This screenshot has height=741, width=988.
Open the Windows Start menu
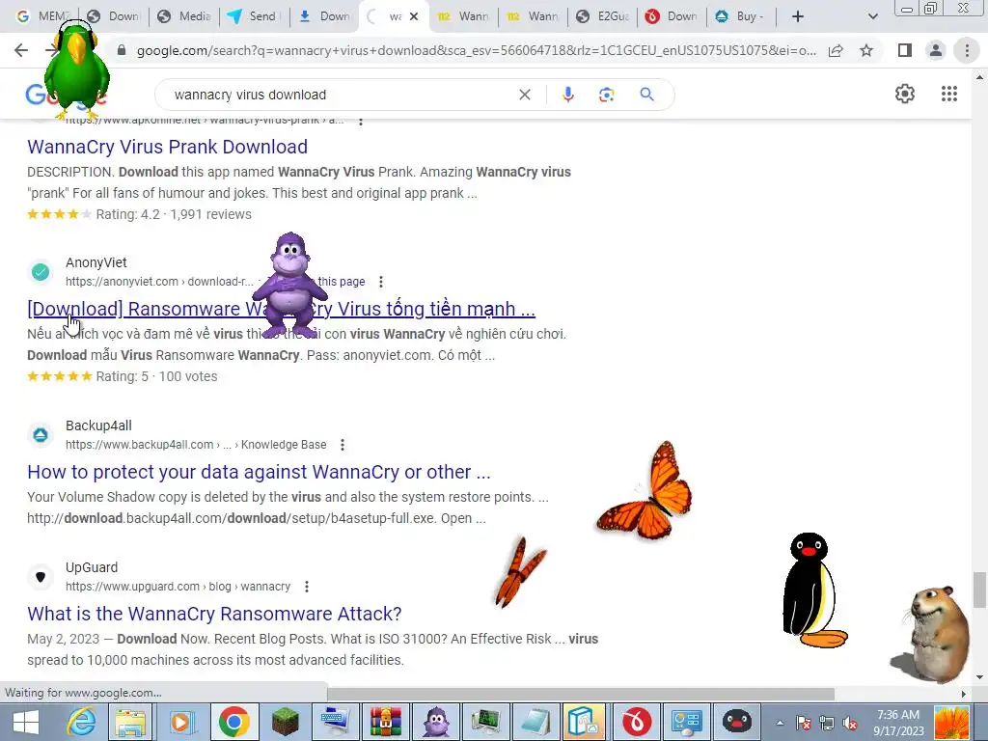[x=26, y=722]
